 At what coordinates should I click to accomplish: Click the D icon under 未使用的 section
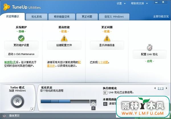pos(105,104)
